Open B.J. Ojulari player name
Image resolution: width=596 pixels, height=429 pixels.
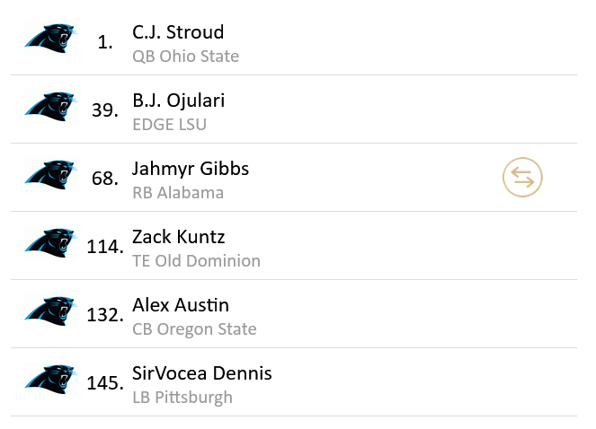178,101
